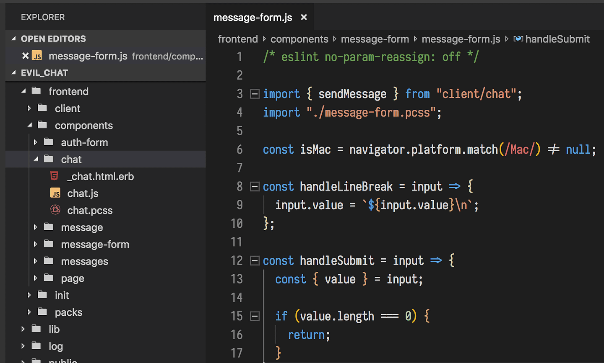Open the message-form folder breadcrumb
The width and height of the screenshot is (604, 363).
[375, 39]
